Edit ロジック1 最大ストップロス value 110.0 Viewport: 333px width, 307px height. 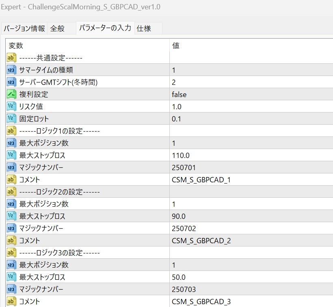251,155
